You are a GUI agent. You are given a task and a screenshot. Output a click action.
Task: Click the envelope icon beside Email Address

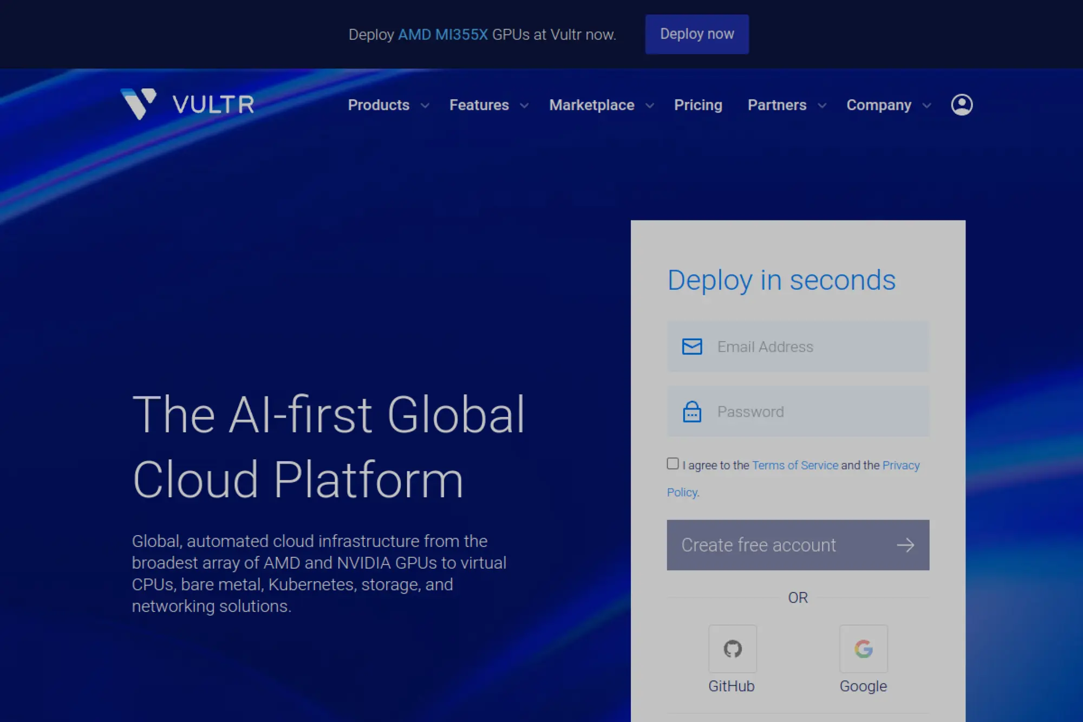[691, 346]
